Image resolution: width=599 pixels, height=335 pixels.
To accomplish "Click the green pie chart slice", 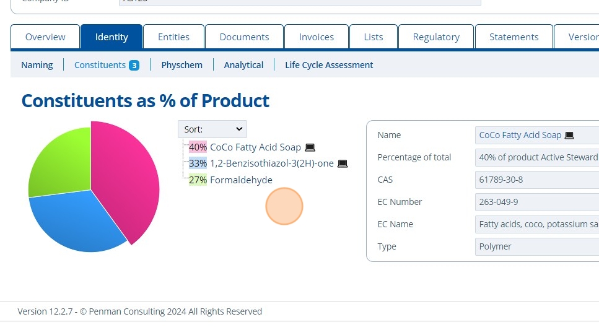I will click(59, 157).
